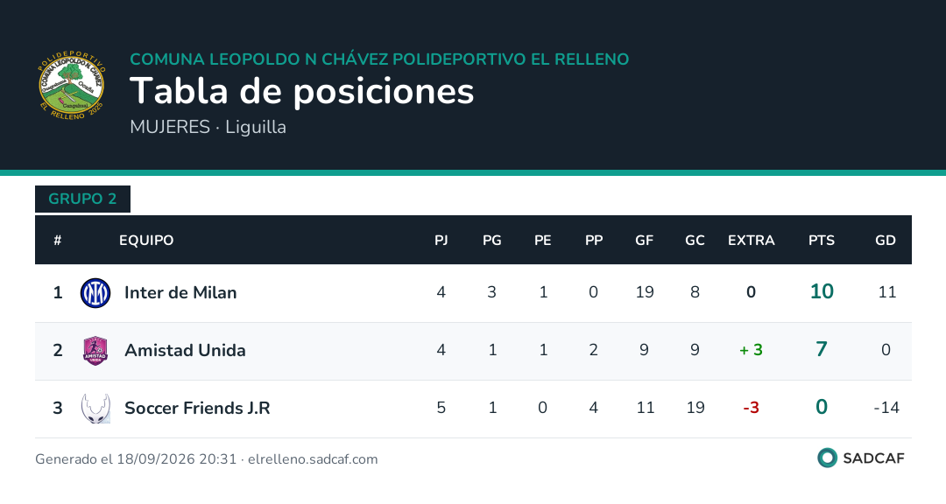
Task: Open the Inter de Milan team name
Action: (x=180, y=292)
